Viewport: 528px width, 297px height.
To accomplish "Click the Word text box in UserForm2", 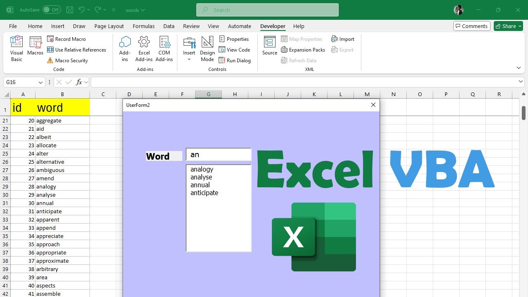I will [x=219, y=154].
